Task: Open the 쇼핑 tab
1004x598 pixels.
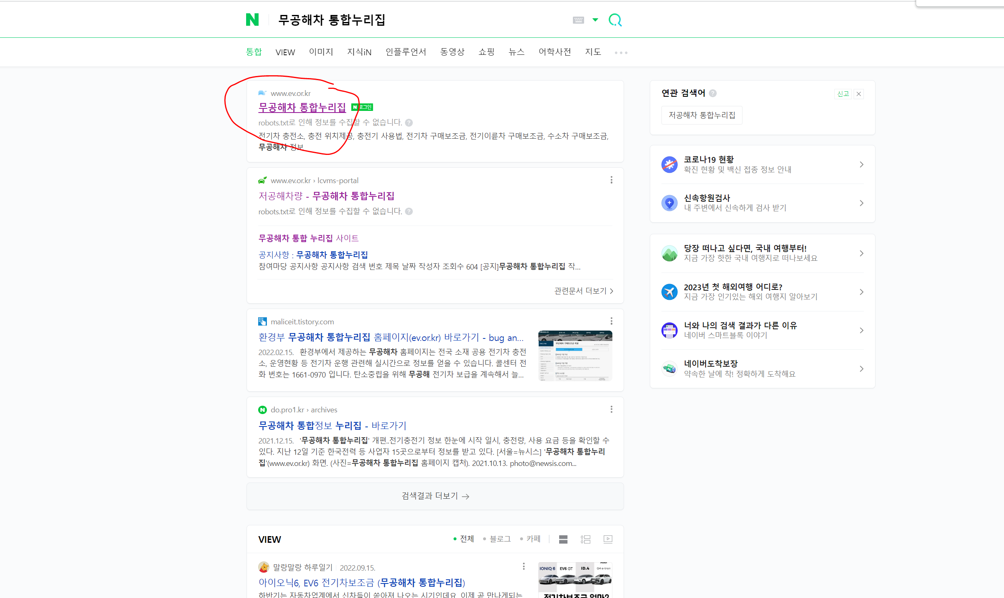Action: coord(486,51)
